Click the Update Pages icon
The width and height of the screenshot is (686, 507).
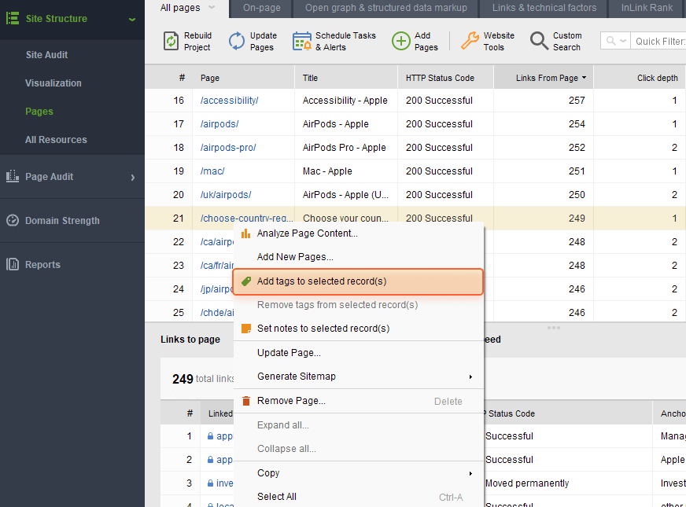pos(235,41)
